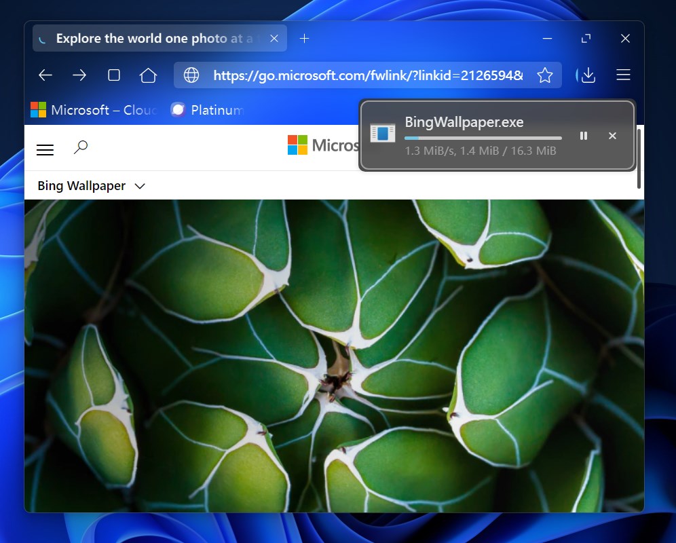Image resolution: width=676 pixels, height=543 pixels.
Task: Click the Microsoft logo on the page
Action: pyautogui.click(x=323, y=145)
